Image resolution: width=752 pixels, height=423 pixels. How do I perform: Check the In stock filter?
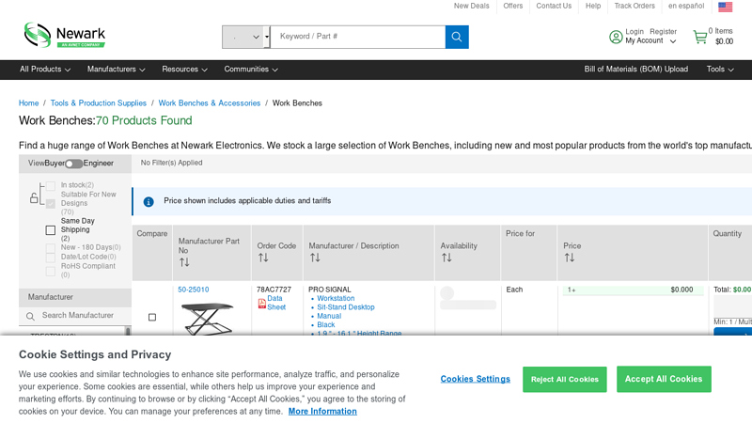pos(51,185)
